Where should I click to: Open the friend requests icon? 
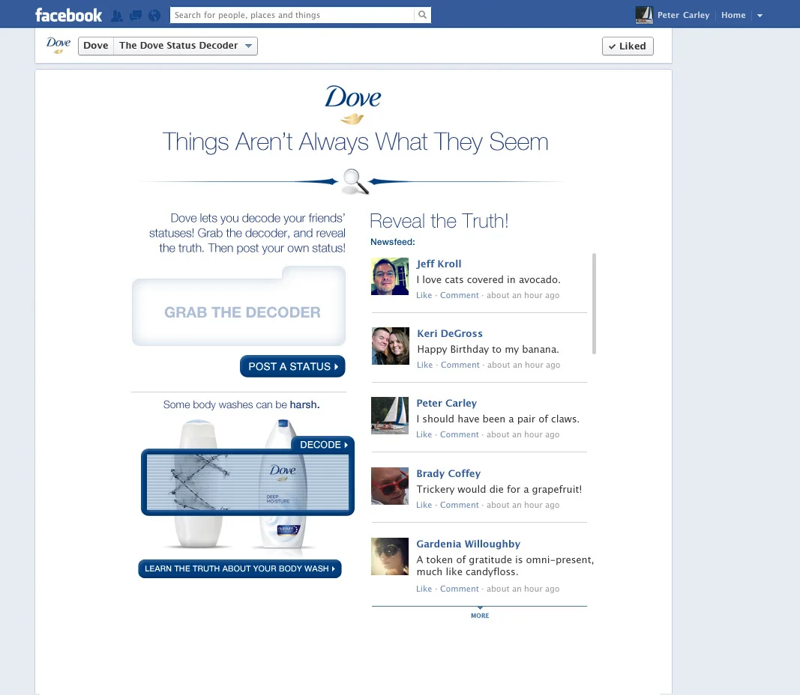(117, 16)
